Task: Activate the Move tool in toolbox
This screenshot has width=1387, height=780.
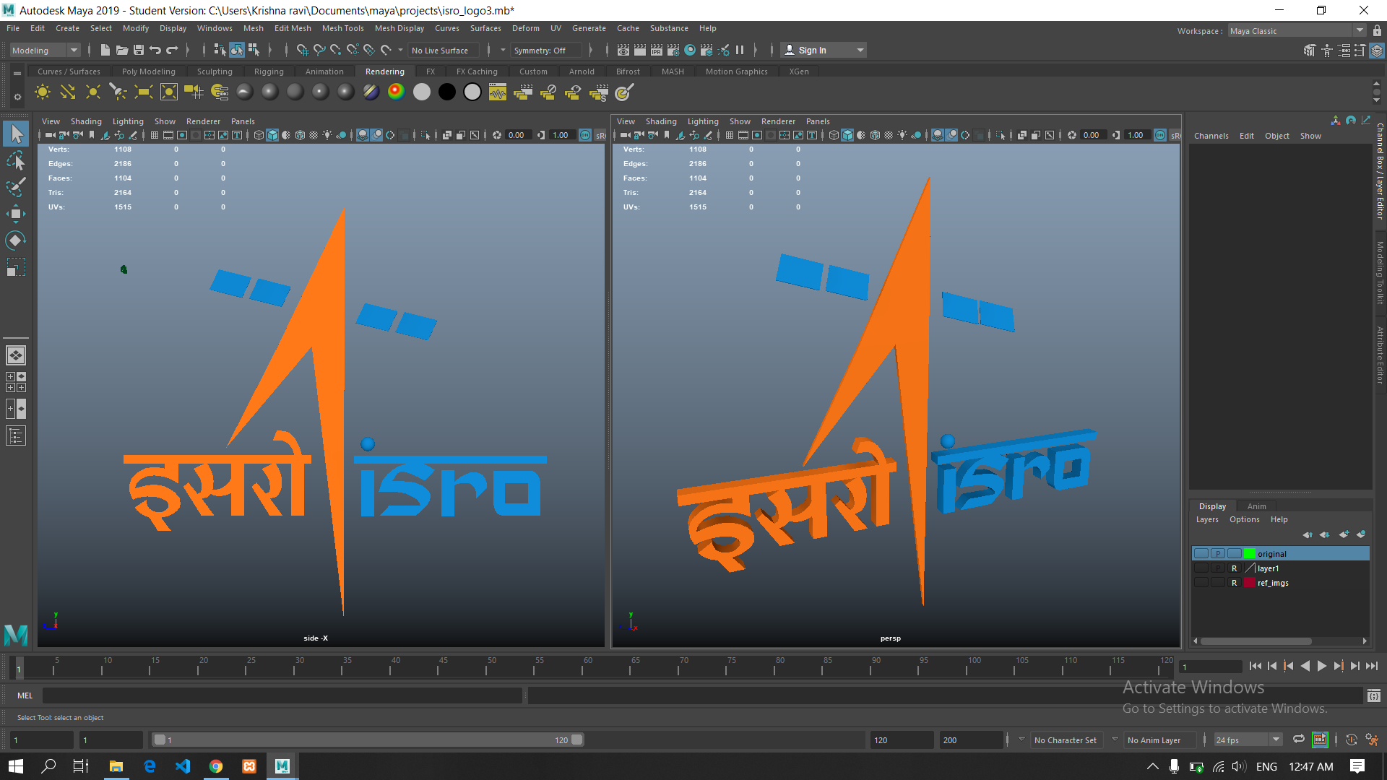Action: (x=16, y=213)
